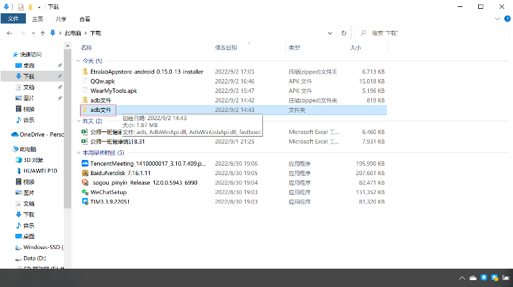Open the 文件 menu tab

[x=13, y=19]
